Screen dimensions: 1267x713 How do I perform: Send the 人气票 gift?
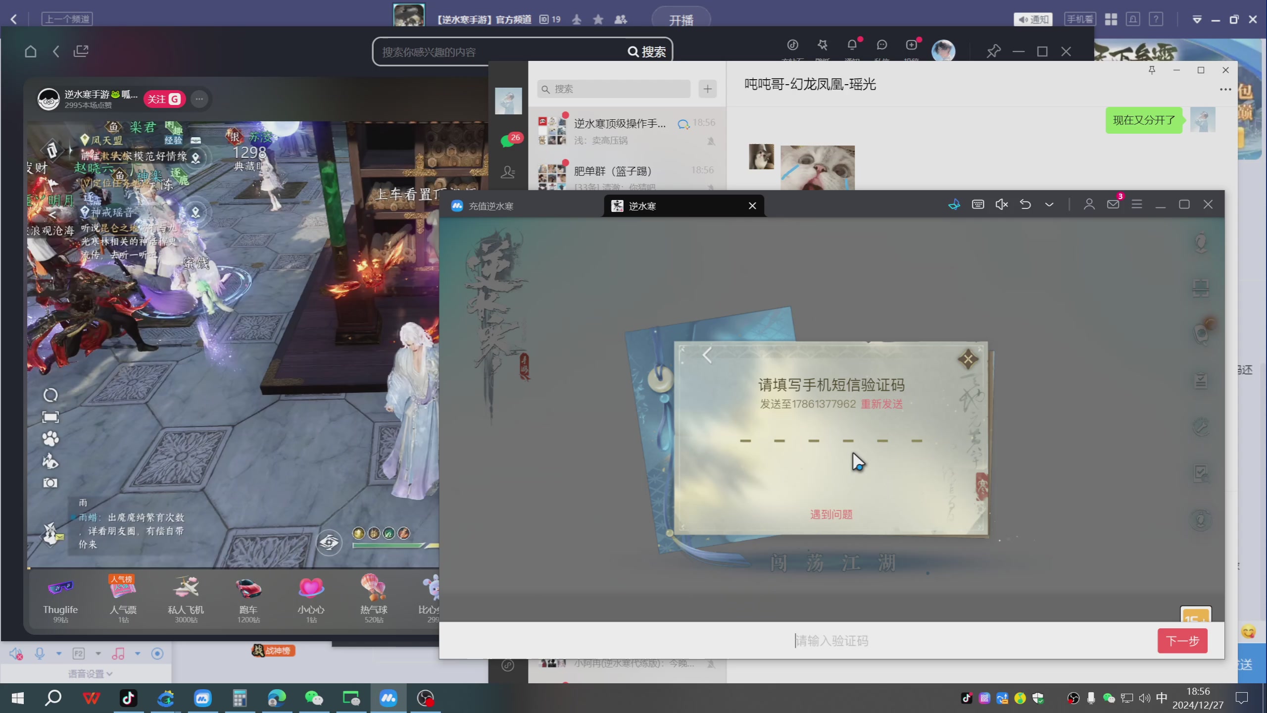point(123,598)
